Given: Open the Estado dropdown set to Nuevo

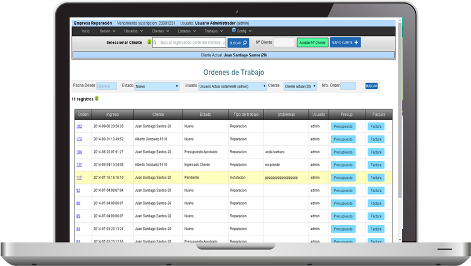Looking at the screenshot, I should click(x=157, y=86).
